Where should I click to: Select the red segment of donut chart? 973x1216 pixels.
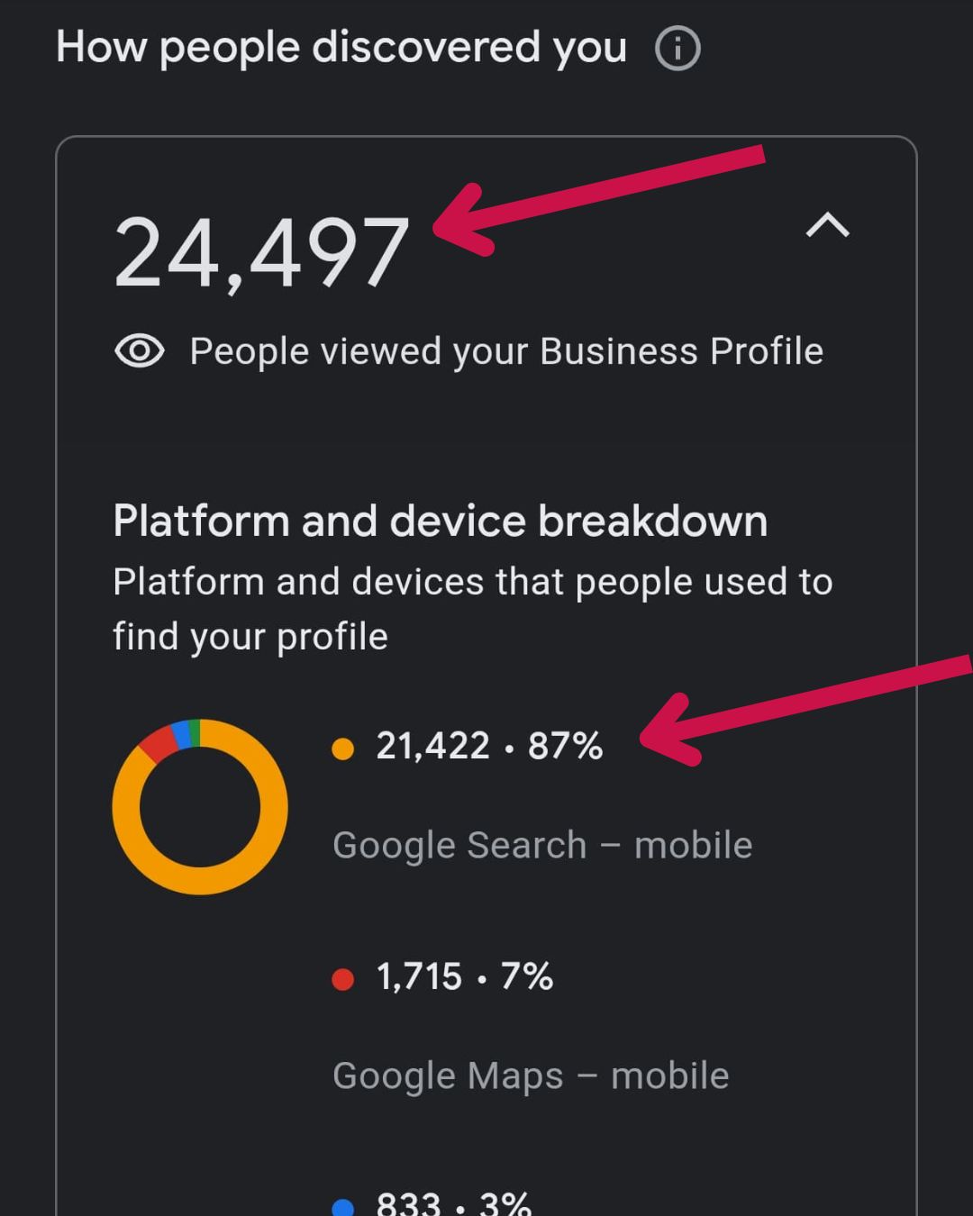click(159, 743)
